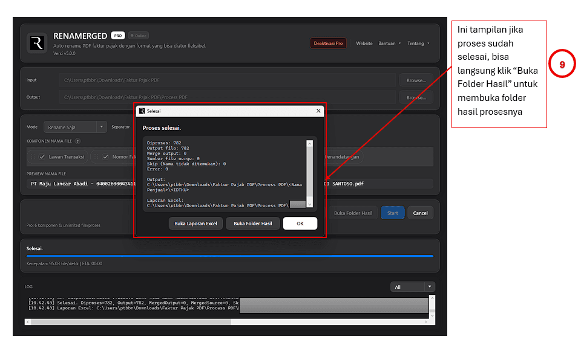This screenshot has width=581, height=348.
Task: Click the Input path field
Action: point(228,80)
